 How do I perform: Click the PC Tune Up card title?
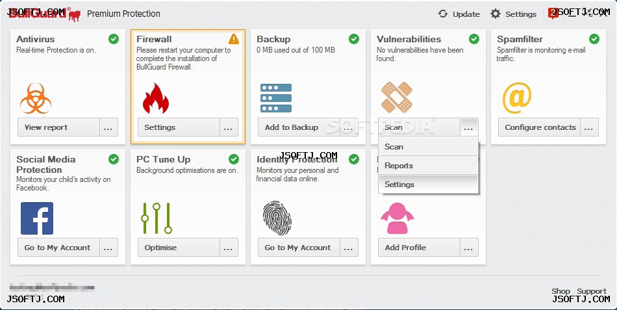(x=163, y=159)
